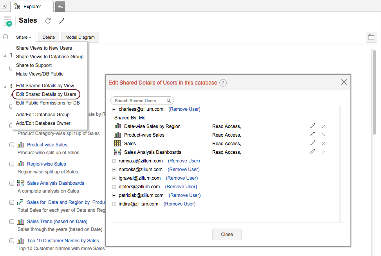
Task: Click the refresh icon next to Sales
Action: coord(48,21)
